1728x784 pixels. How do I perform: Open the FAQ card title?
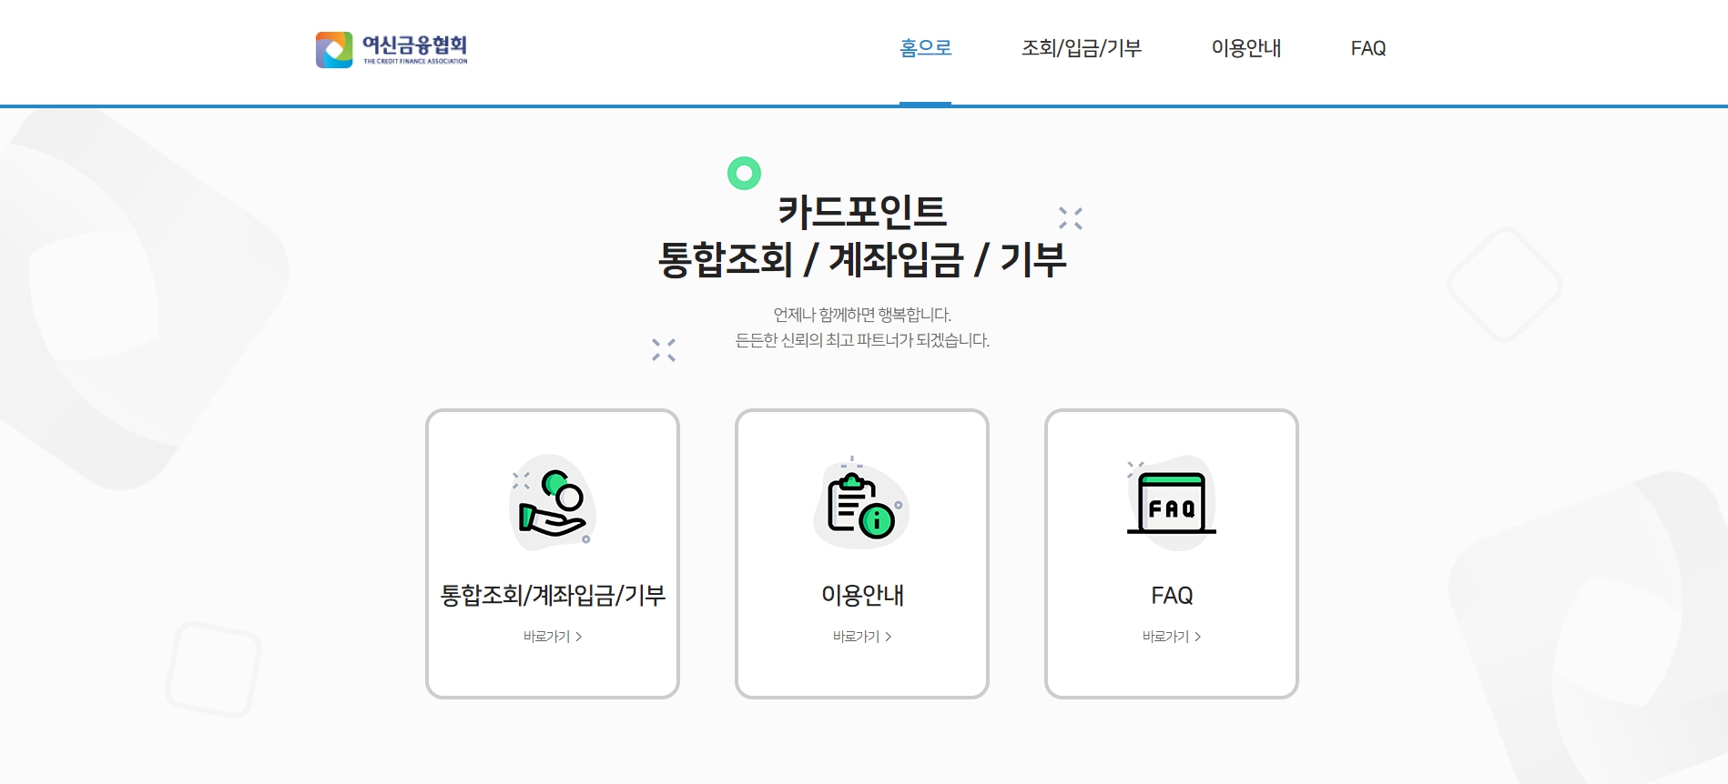click(1172, 596)
